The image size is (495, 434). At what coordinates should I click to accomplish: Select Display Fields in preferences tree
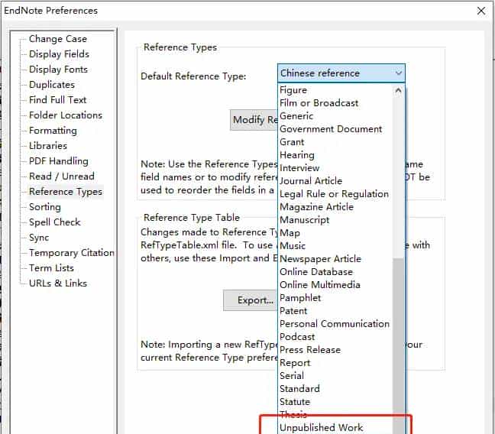click(59, 54)
